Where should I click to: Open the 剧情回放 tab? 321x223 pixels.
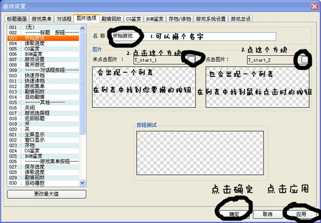tap(111, 19)
